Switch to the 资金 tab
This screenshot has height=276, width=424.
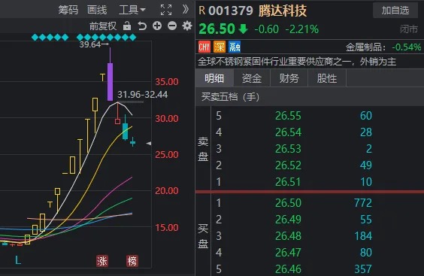coord(252,78)
